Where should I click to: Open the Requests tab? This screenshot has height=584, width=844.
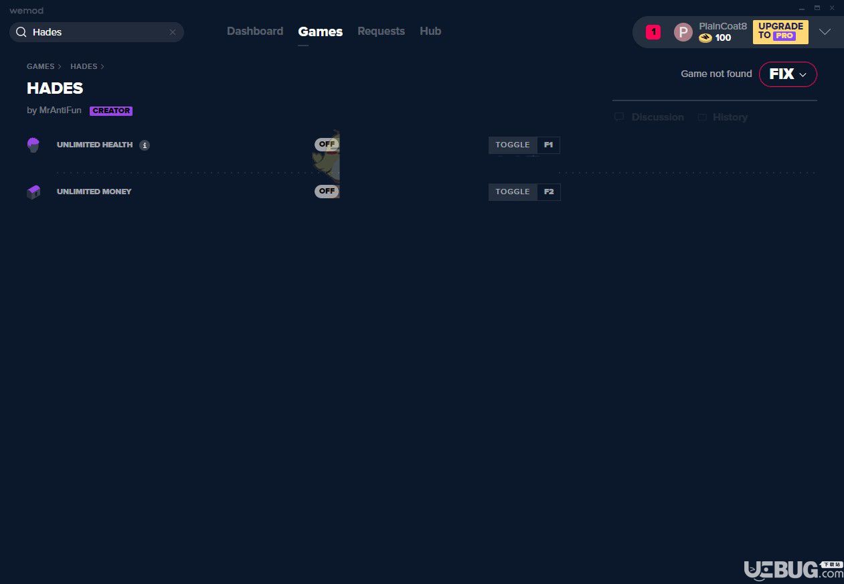tap(381, 31)
